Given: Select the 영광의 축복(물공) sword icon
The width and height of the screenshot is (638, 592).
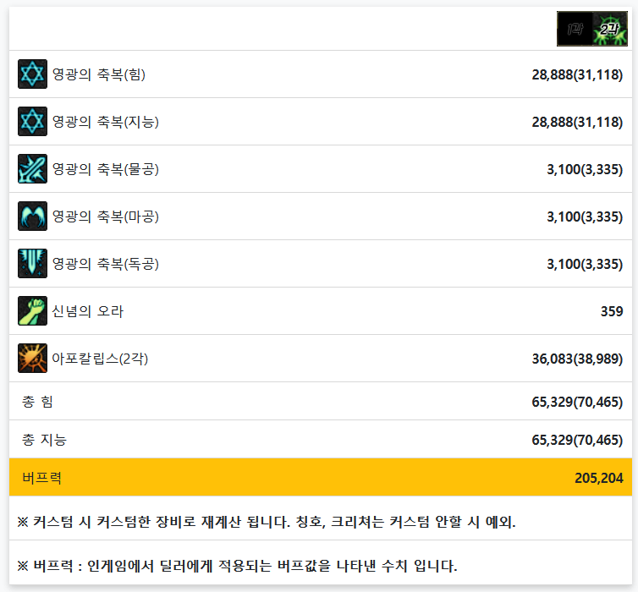Looking at the screenshot, I should point(32,169).
